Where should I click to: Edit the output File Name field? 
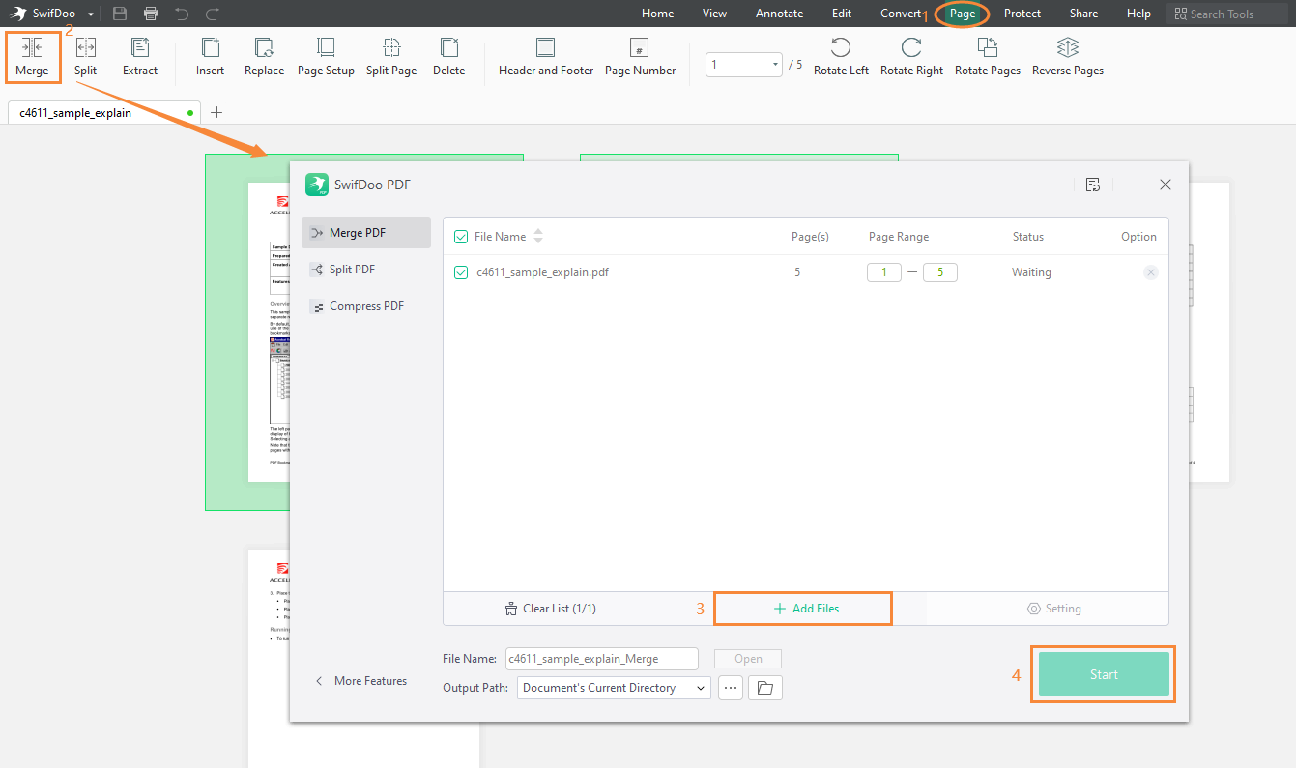601,659
